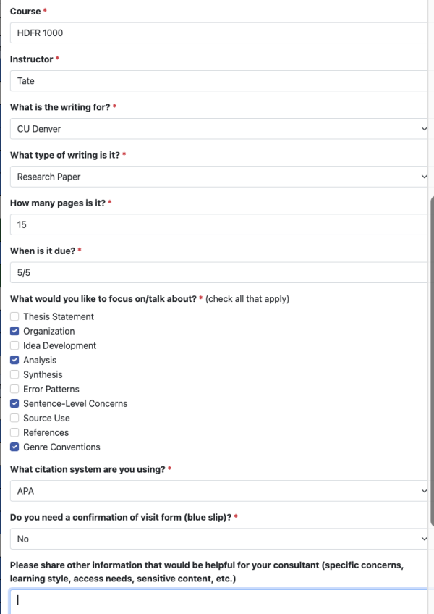The image size is (434, 614).
Task: Click the other information text area
Action: (218, 601)
